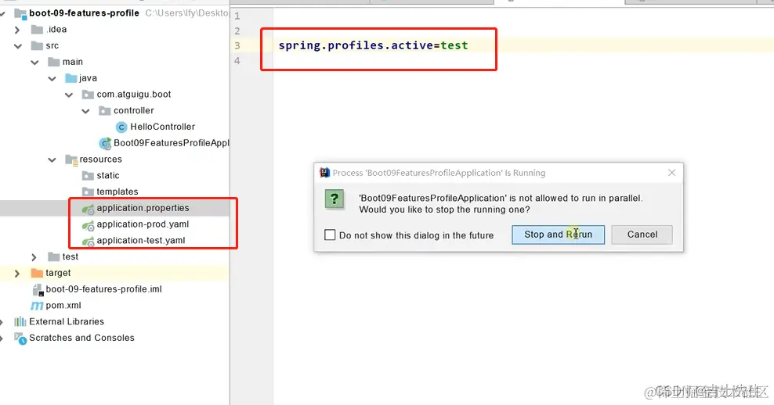774x405 pixels.
Task: Collapse the java folder
Action: click(52, 79)
